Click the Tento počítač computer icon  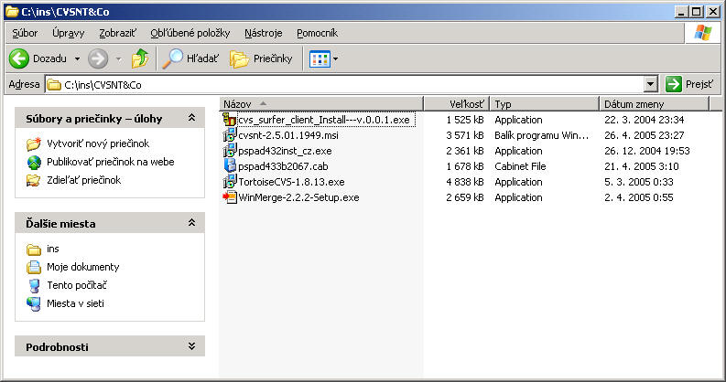tap(34, 285)
